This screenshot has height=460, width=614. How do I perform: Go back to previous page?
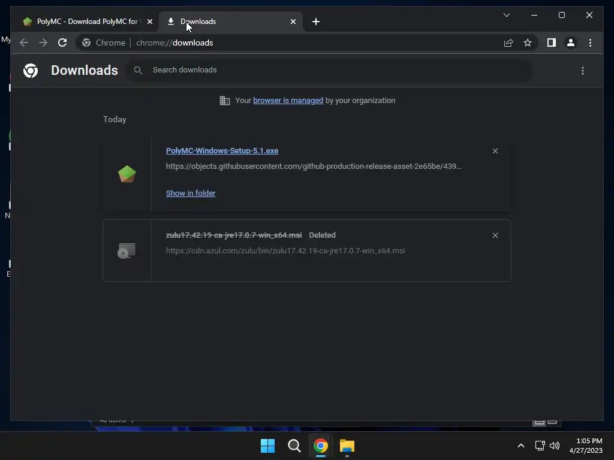coord(24,43)
